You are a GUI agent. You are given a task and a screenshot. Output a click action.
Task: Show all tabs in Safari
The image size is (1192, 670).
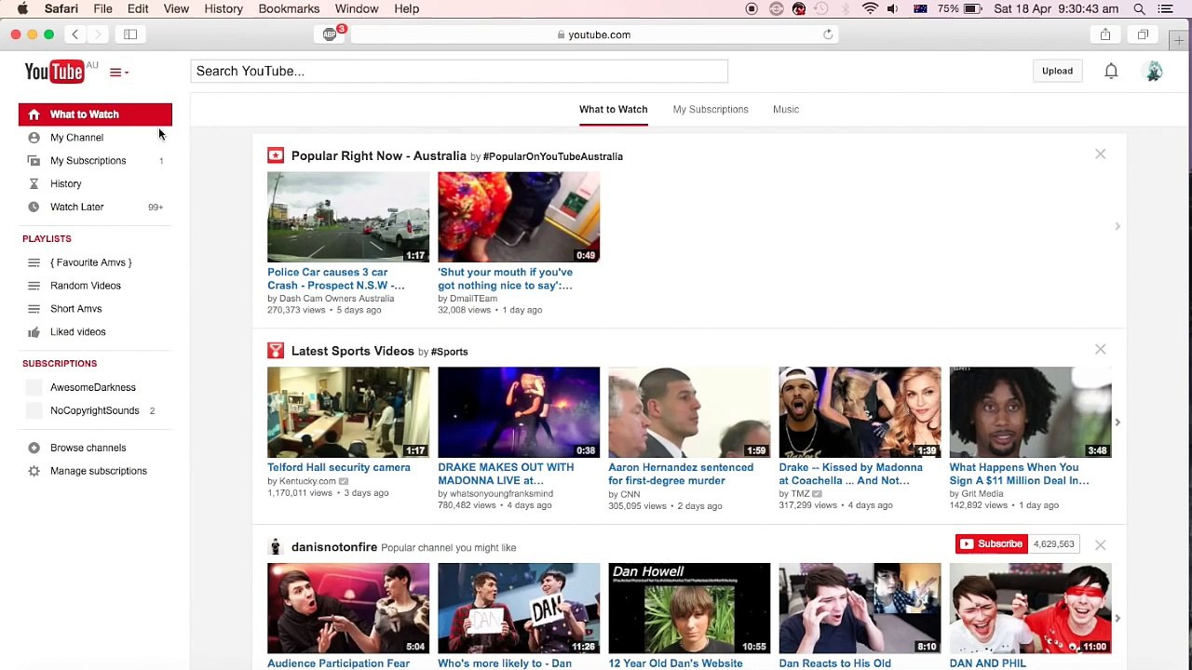(x=1143, y=34)
